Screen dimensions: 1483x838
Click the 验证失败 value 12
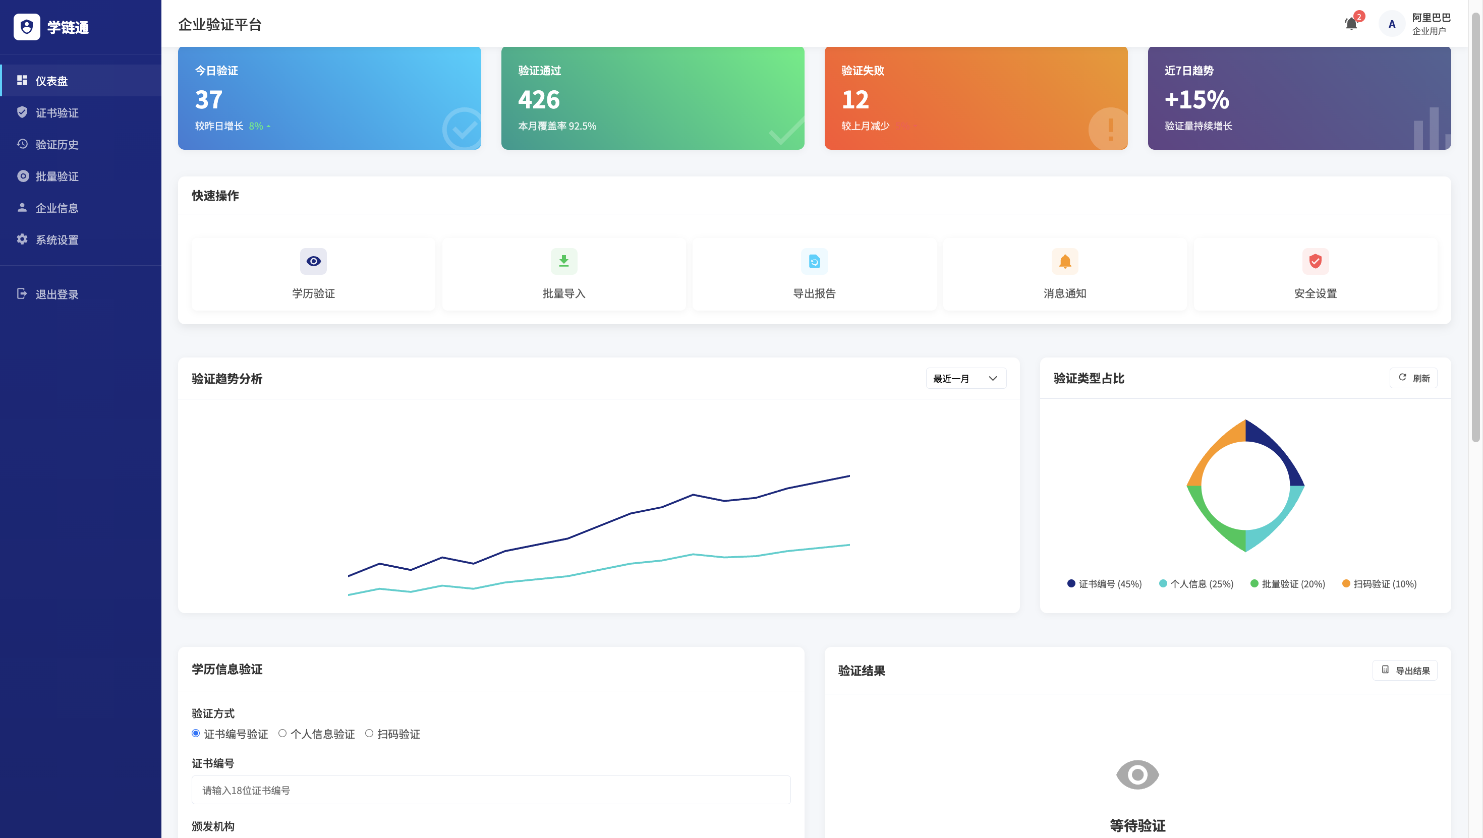855,99
